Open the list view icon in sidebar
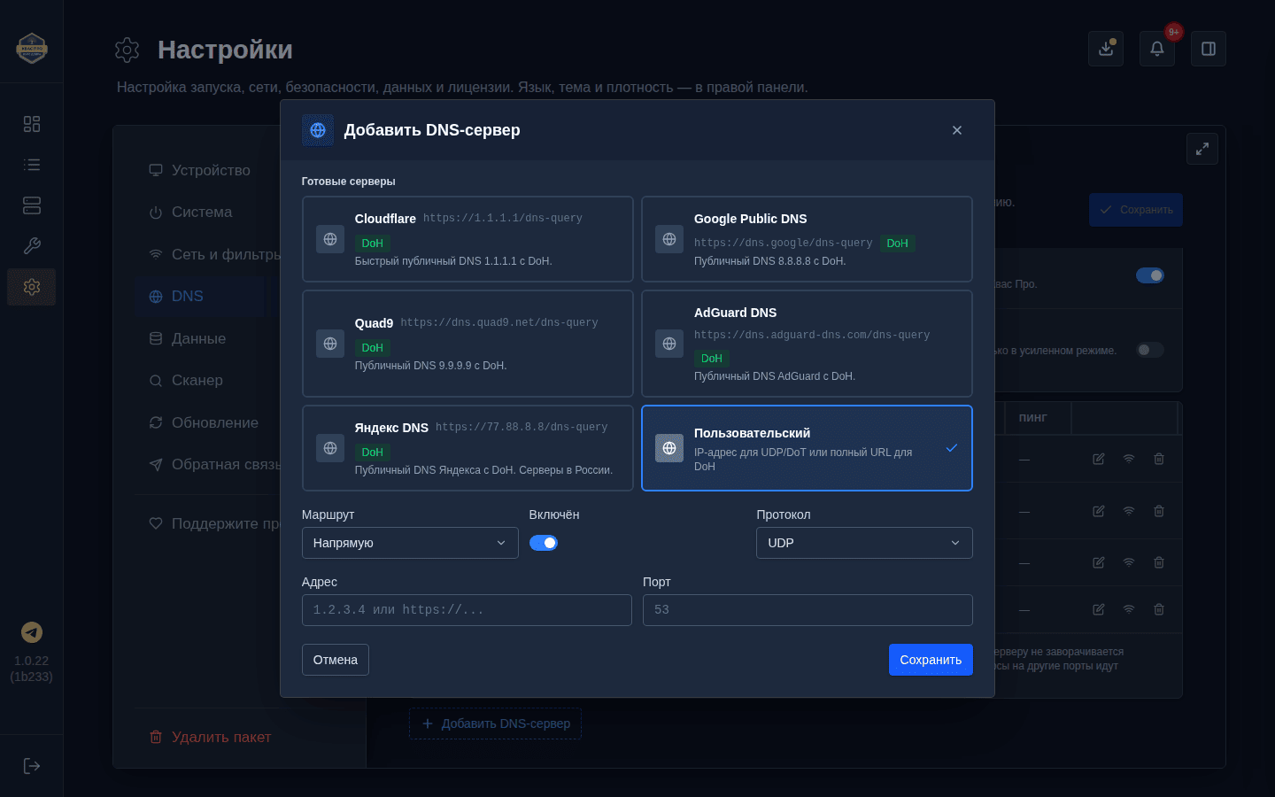1275x797 pixels. point(32,165)
